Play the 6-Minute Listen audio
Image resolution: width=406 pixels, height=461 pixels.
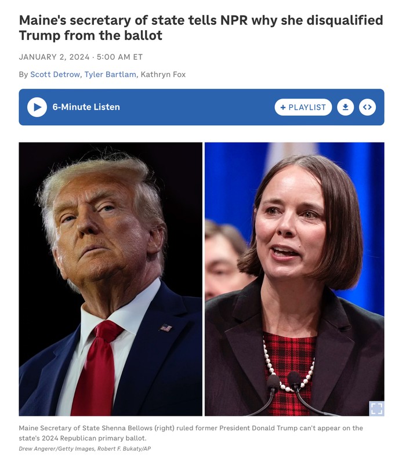point(37,107)
